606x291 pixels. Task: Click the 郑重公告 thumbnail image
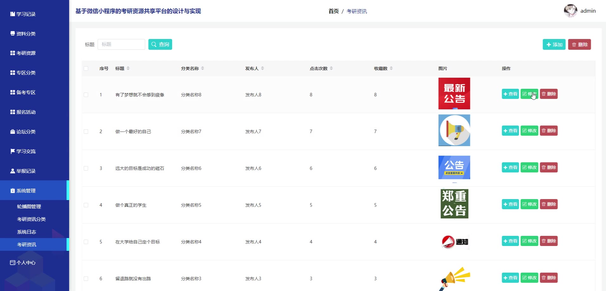click(x=454, y=204)
